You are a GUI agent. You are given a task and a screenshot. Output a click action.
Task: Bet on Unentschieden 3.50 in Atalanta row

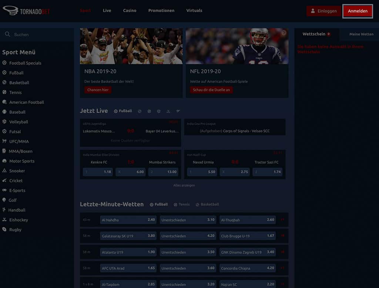coord(188,252)
